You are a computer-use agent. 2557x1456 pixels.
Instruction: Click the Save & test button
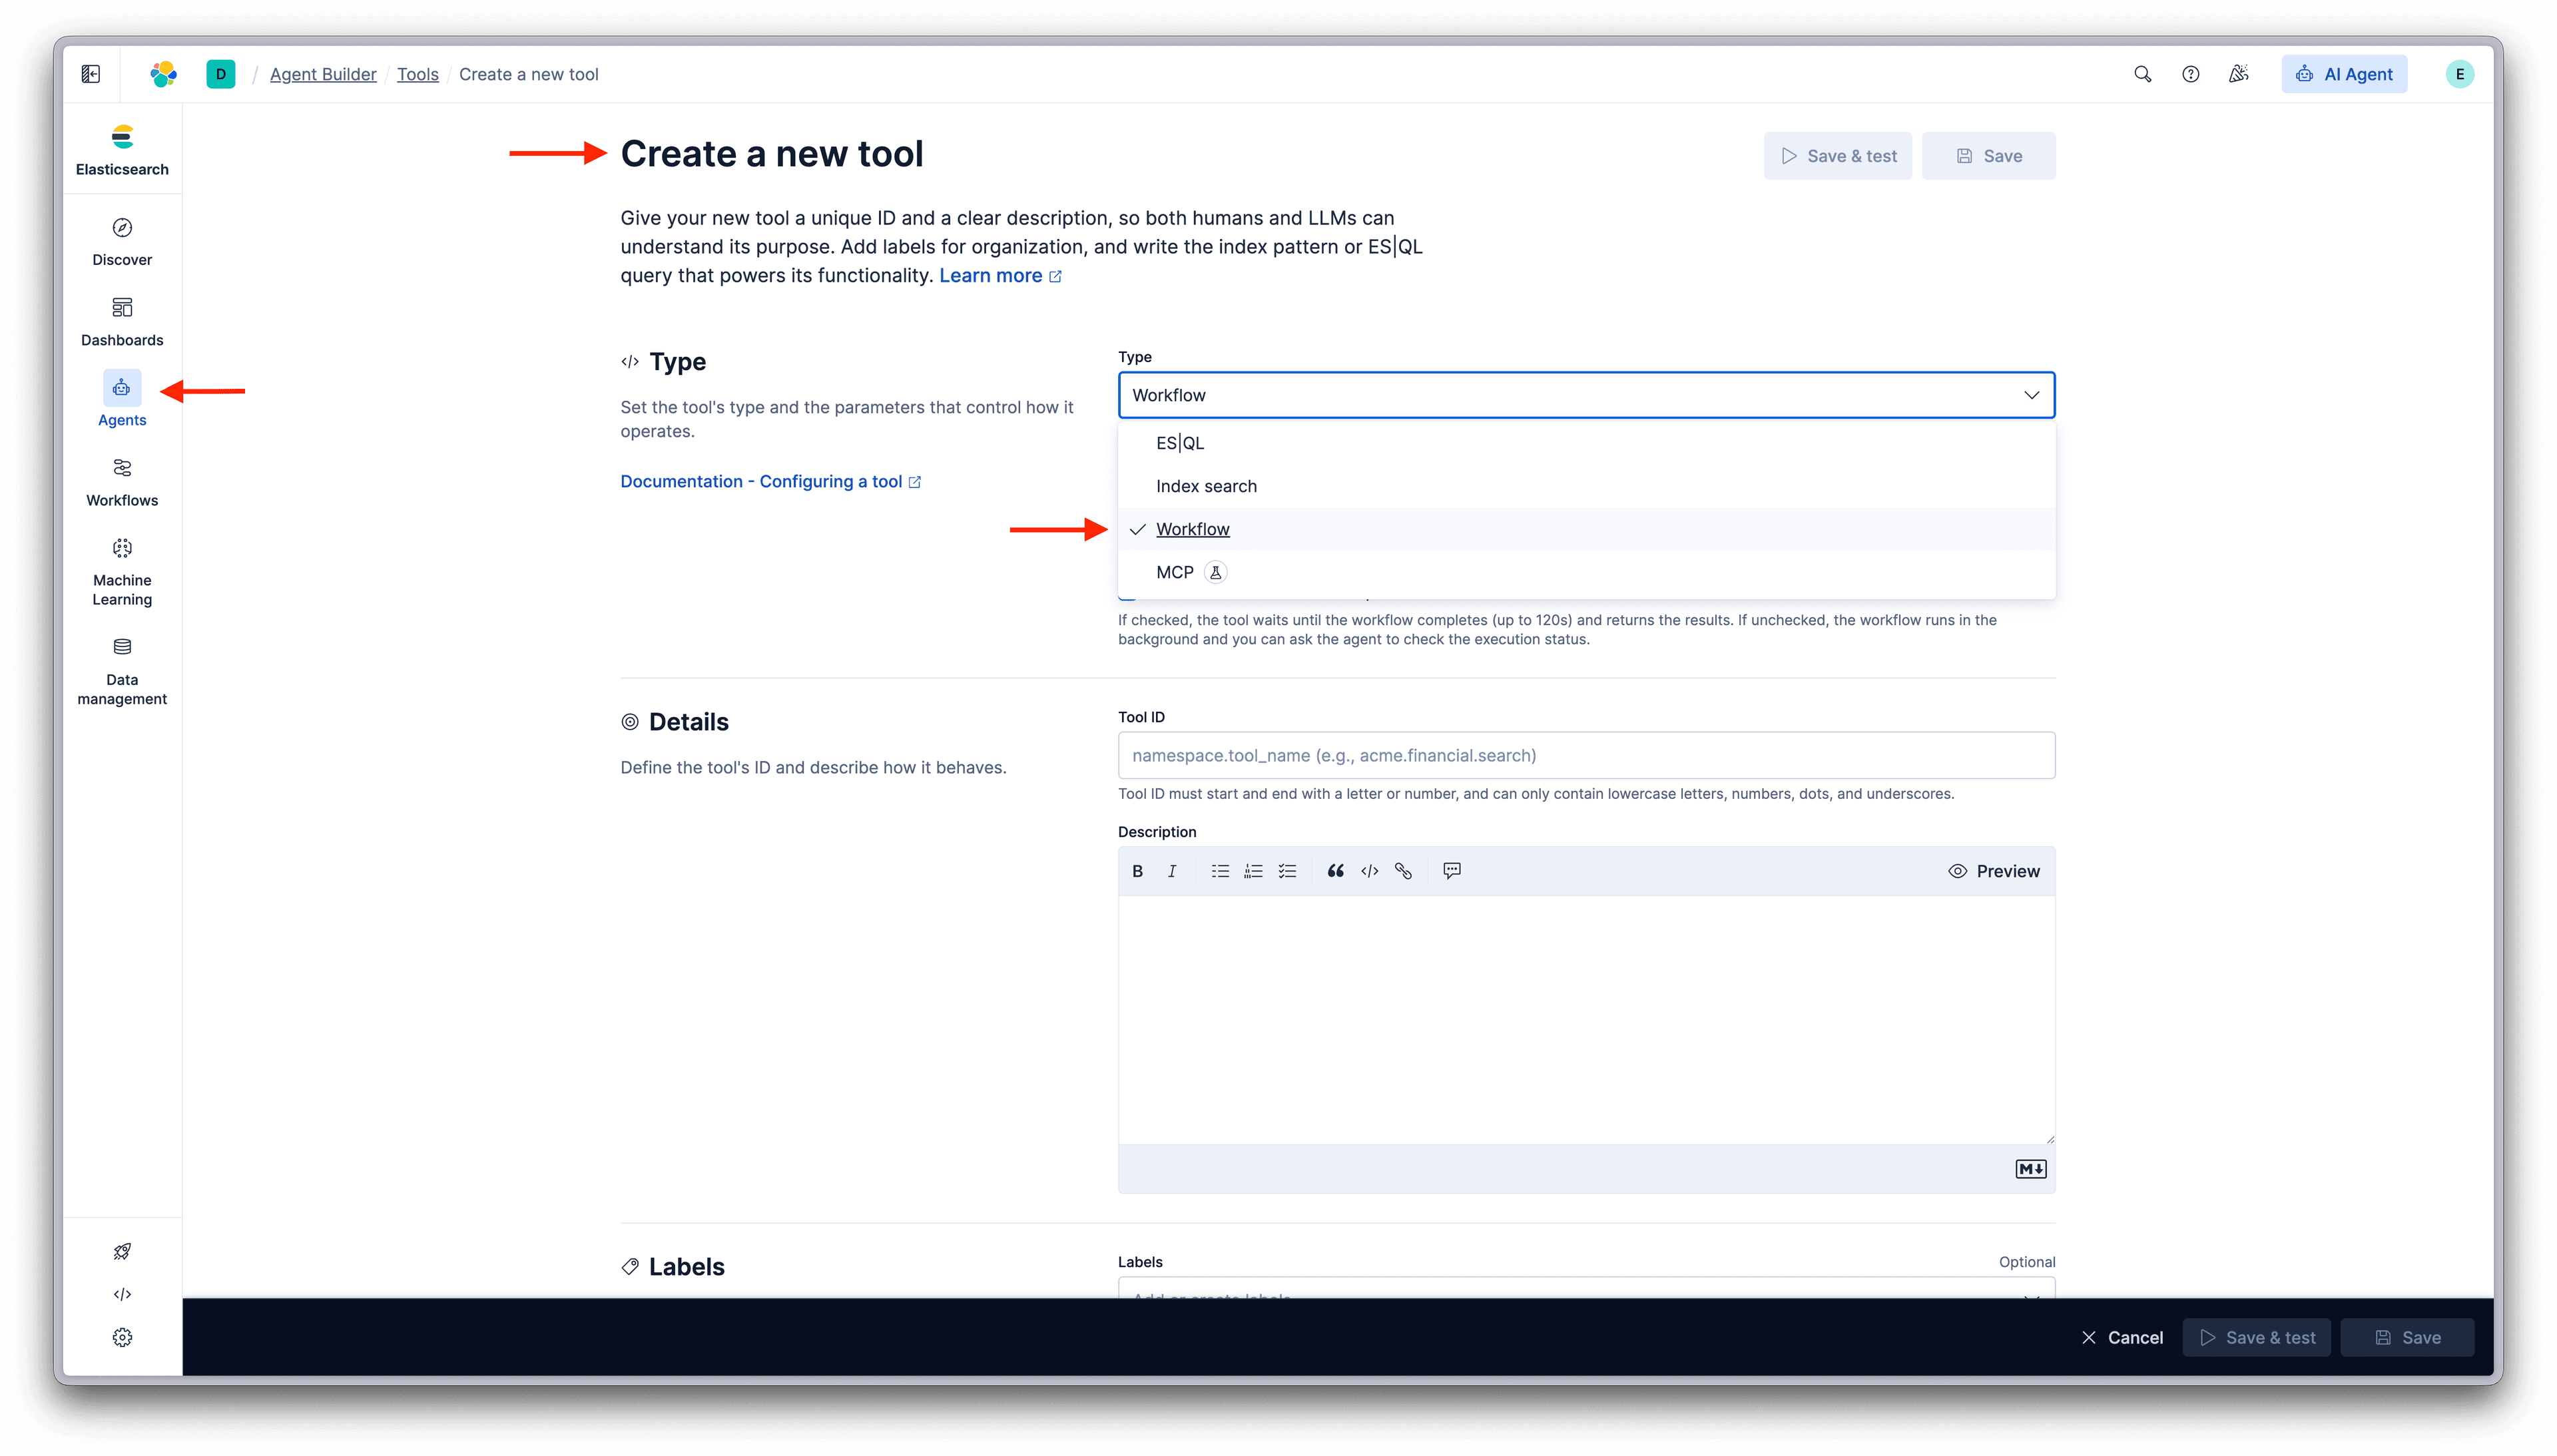pos(1837,155)
